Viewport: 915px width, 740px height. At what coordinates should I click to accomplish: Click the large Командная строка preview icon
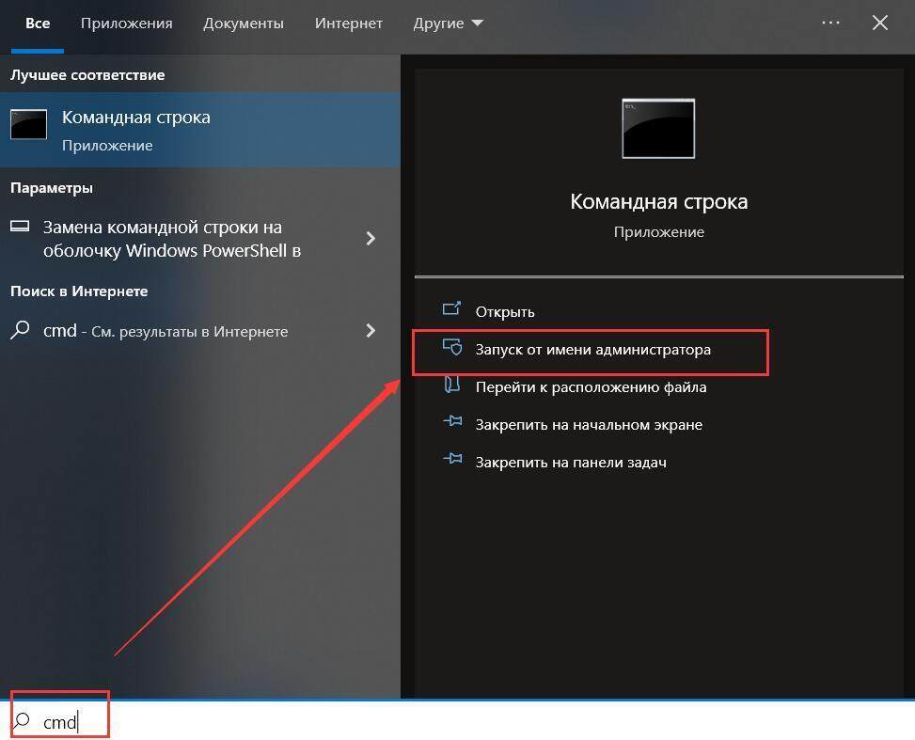(x=658, y=129)
